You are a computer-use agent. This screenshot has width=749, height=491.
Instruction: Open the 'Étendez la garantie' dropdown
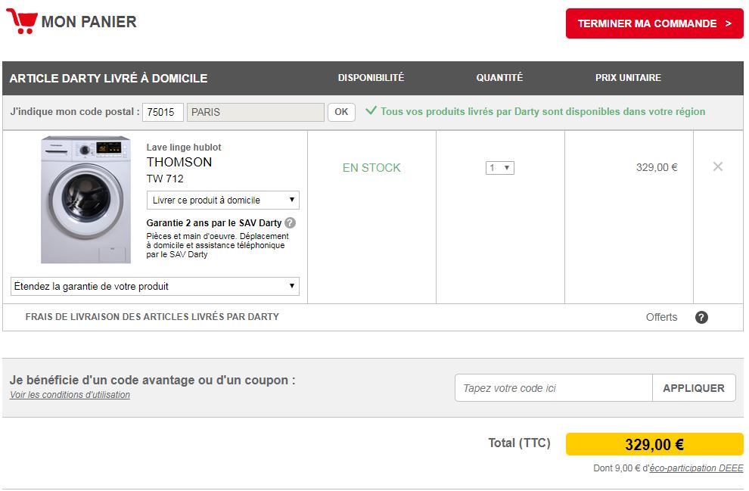[x=155, y=287]
